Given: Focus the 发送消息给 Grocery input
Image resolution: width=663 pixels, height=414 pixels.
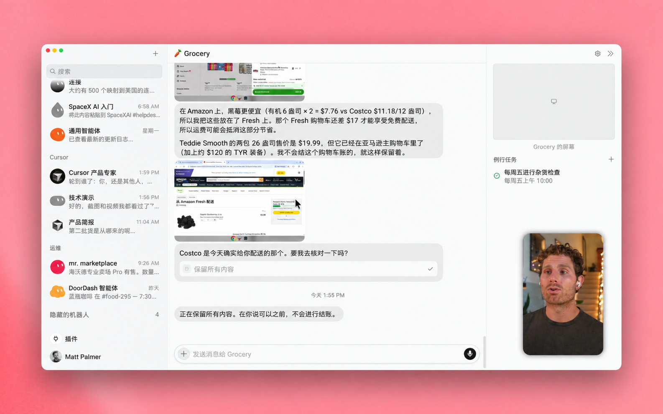Looking at the screenshot, I should click(x=326, y=354).
